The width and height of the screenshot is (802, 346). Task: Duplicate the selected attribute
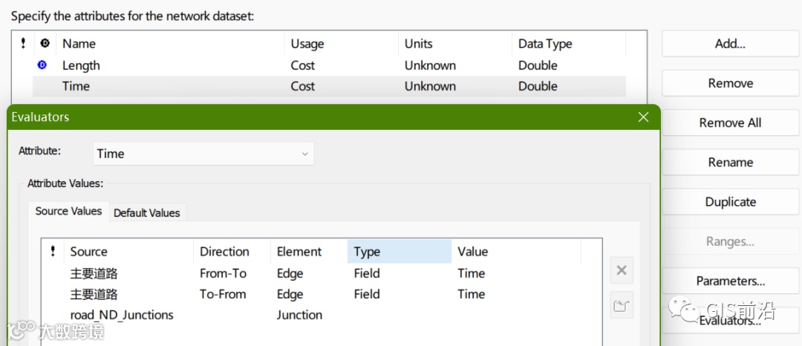click(x=729, y=202)
